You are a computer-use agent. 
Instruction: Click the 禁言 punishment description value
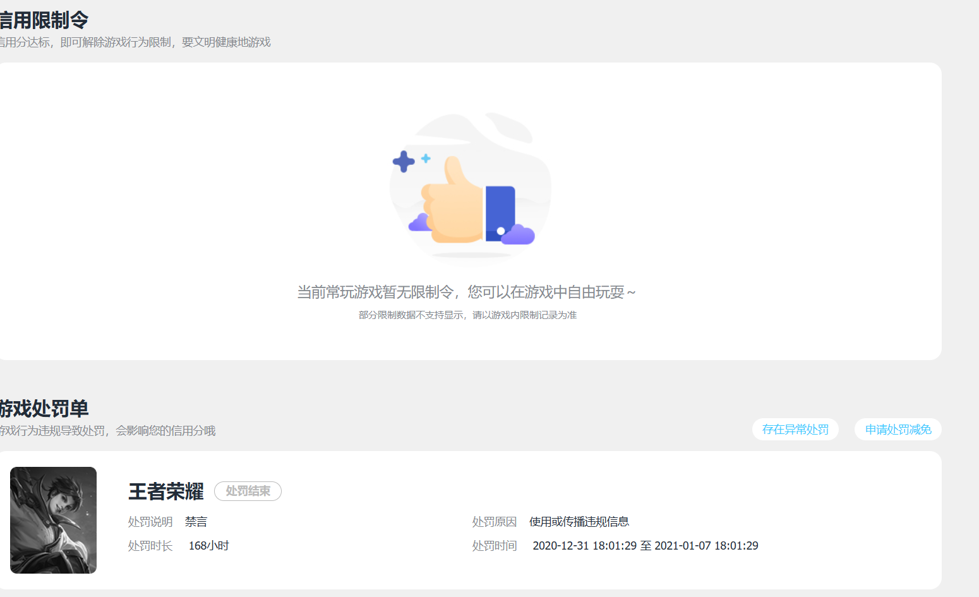click(x=196, y=522)
